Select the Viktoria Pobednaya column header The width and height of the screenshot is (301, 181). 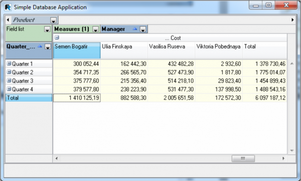coord(218,50)
